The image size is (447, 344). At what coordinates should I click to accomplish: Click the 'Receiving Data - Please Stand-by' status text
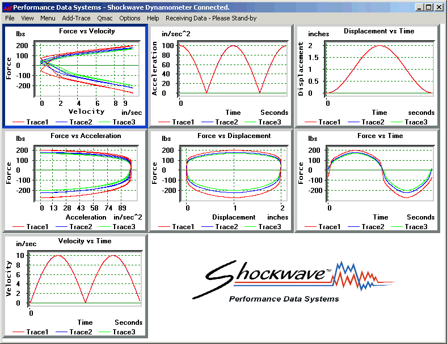(x=211, y=18)
